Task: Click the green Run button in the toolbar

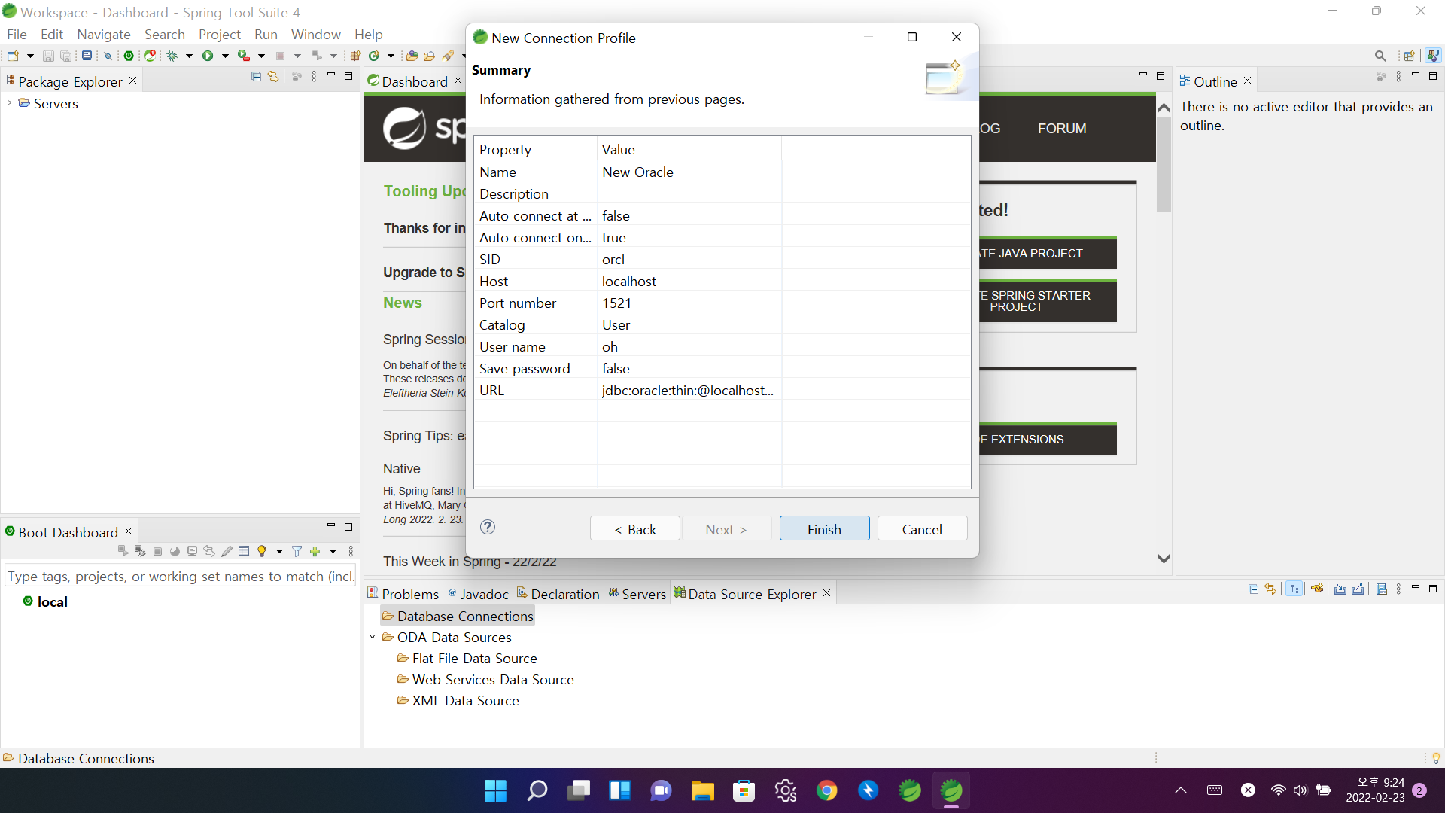Action: pos(208,56)
